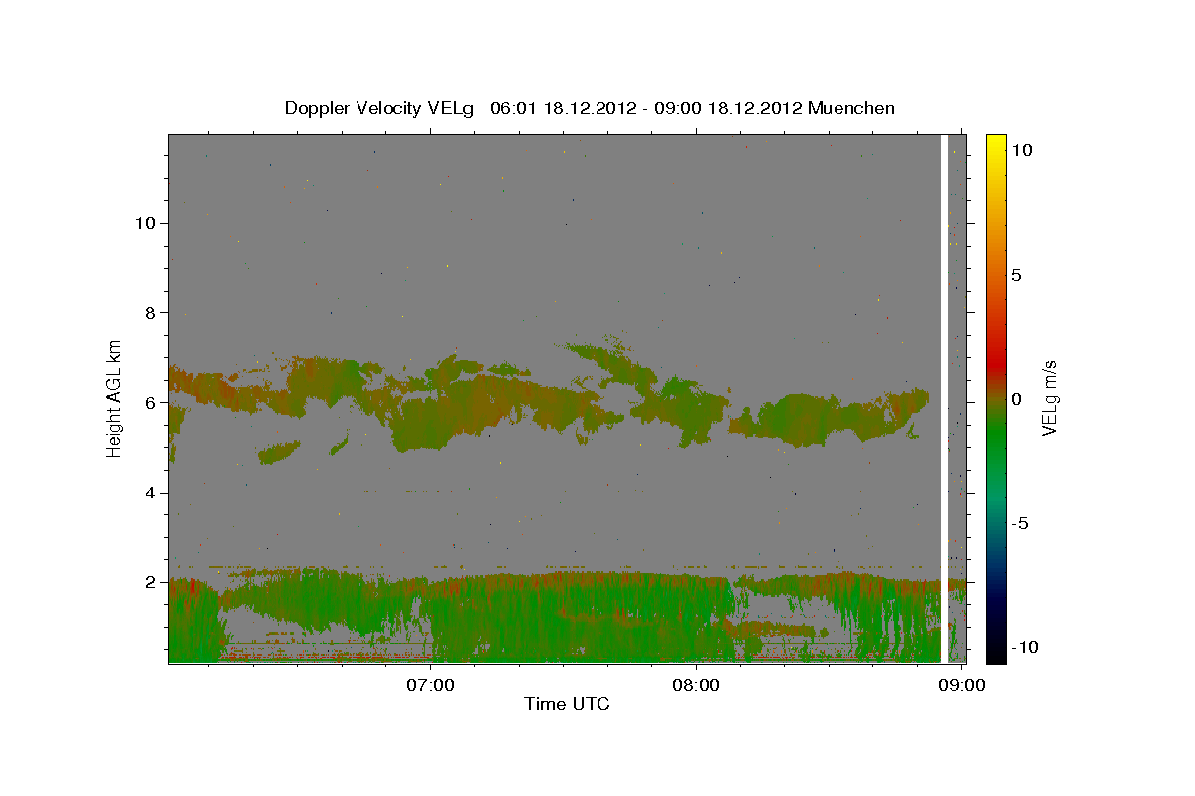Click the yellow top of the colorbar
This screenshot has height=796, width=1195.
point(996,141)
